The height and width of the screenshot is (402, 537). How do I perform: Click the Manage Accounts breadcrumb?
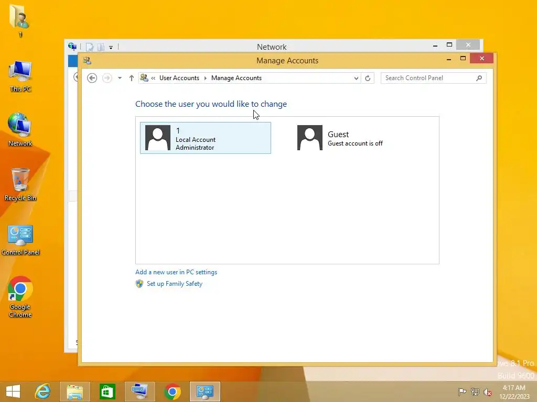[237, 78]
